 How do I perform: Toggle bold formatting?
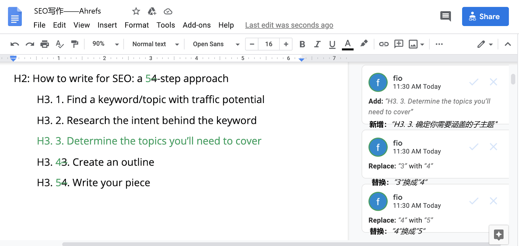pos(302,44)
